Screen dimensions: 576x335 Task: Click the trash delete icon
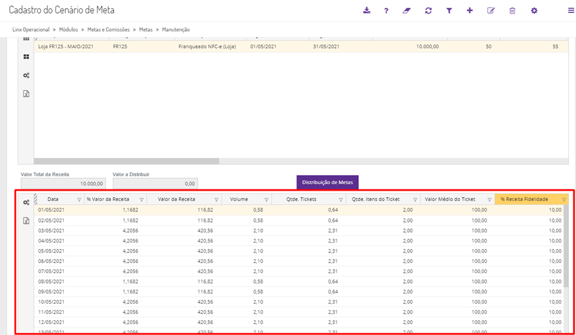coord(512,10)
